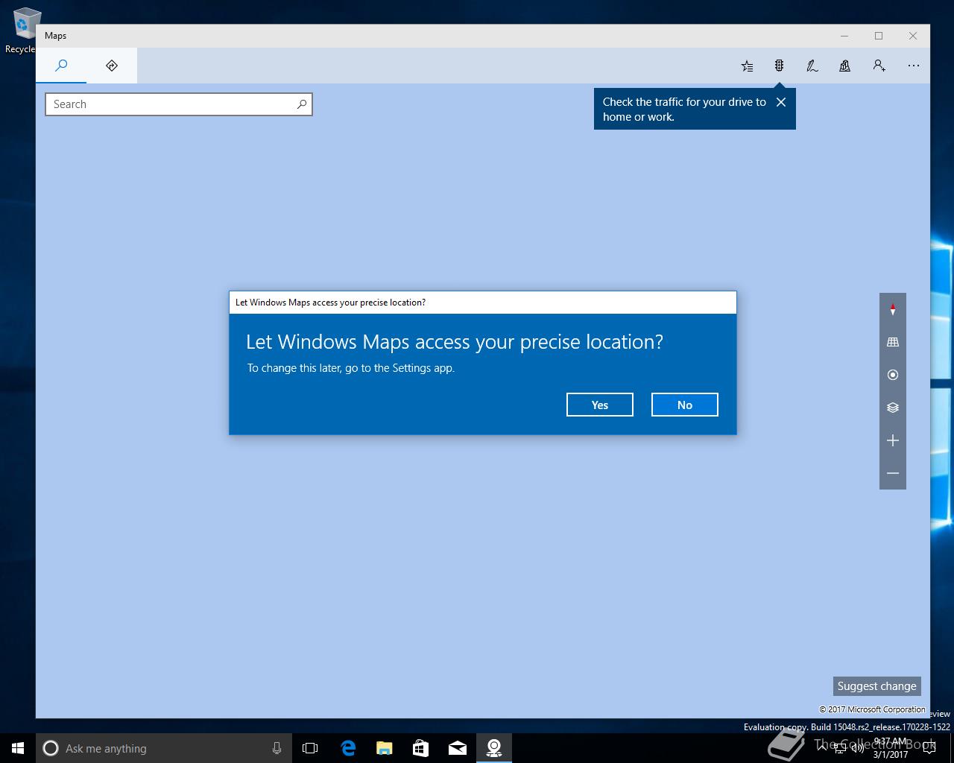The width and height of the screenshot is (954, 763).
Task: Dismiss the traffic tip notification
Action: coord(781,102)
